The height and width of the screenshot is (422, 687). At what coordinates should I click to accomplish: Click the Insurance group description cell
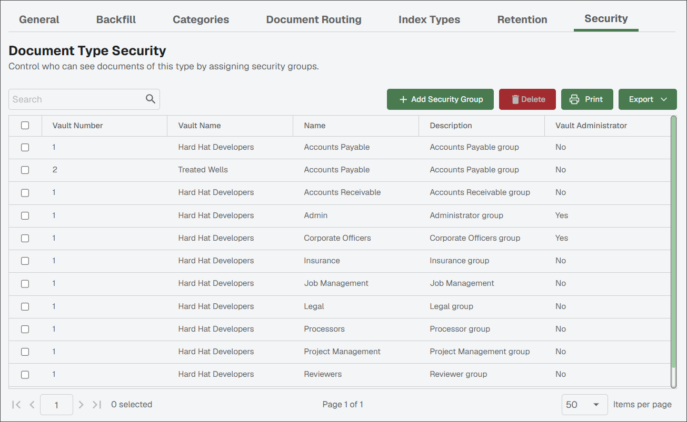[460, 261]
